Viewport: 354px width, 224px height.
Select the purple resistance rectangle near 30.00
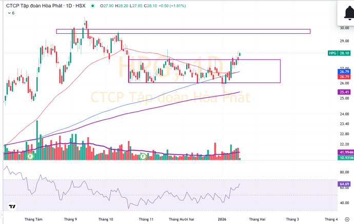click(183, 31)
